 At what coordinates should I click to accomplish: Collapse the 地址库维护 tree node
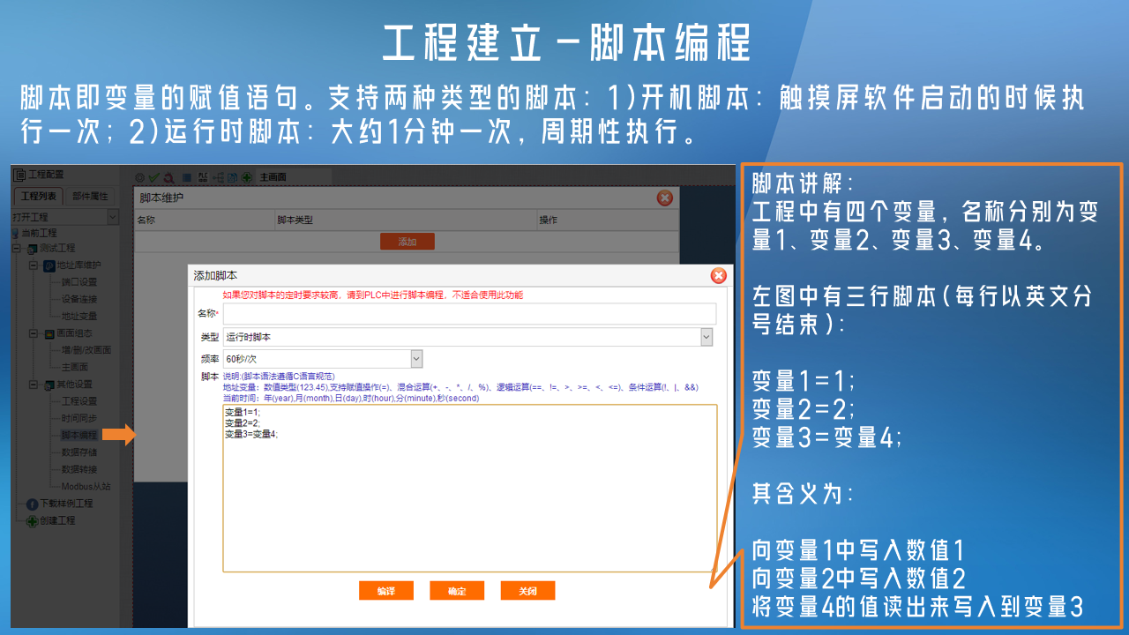tap(34, 265)
